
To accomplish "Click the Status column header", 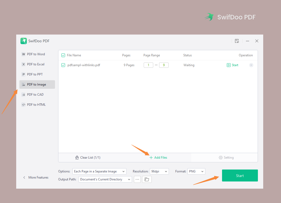I will (188, 55).
